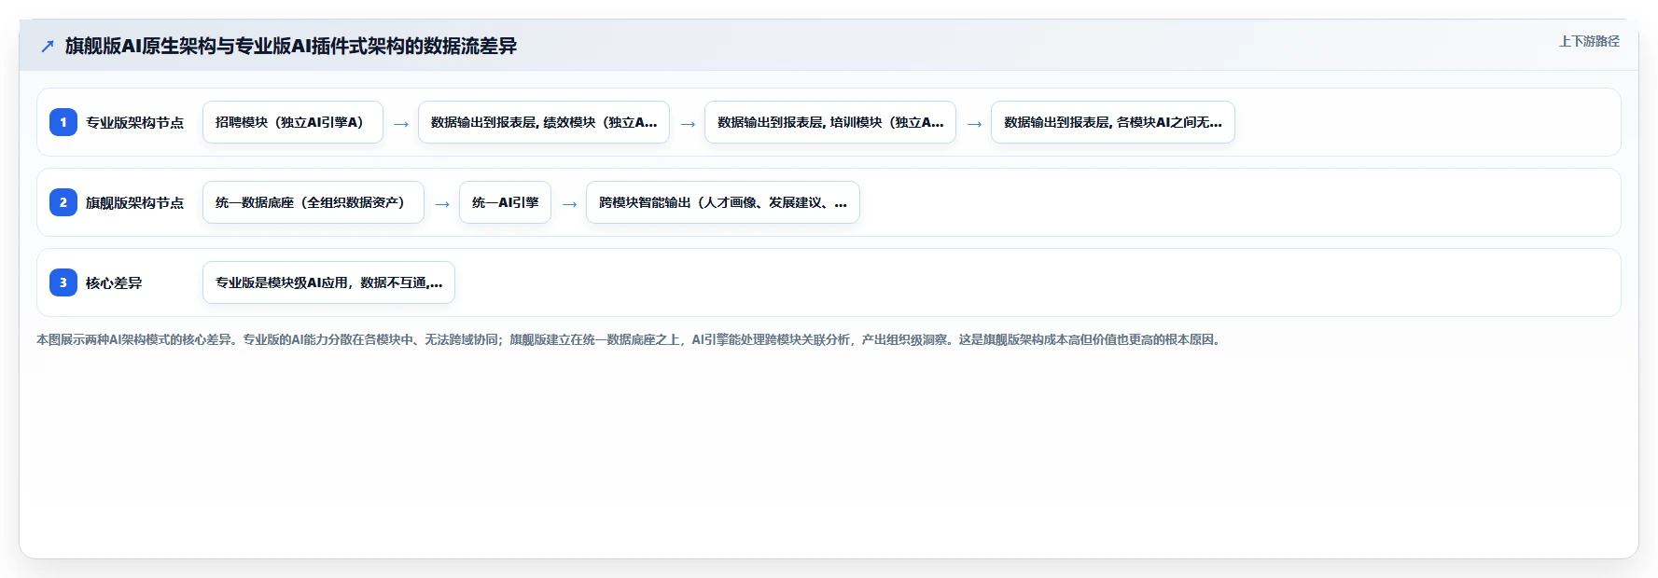This screenshot has height=578, width=1658.
Task: Click the number 3 step badge
Action: 63,282
